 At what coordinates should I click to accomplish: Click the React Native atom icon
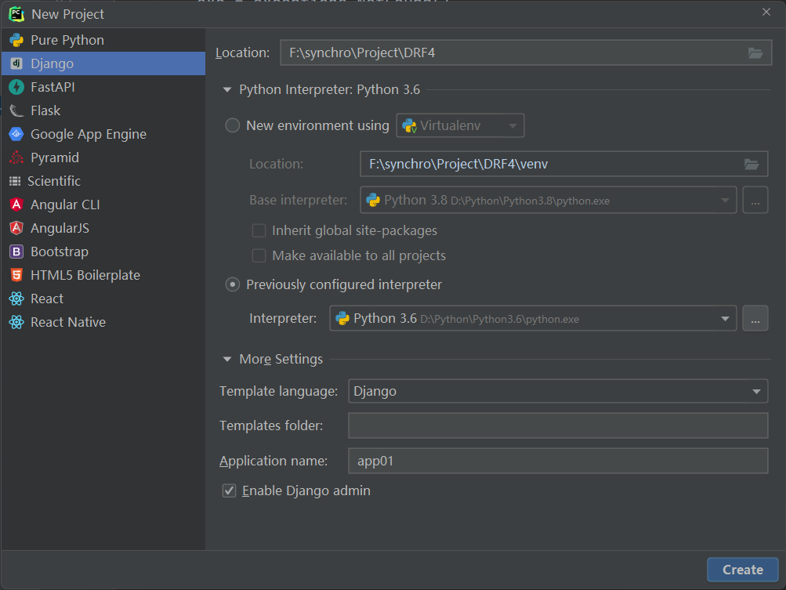click(x=16, y=322)
